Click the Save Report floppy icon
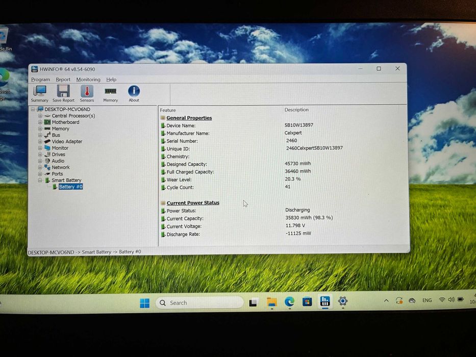Image resolution: width=476 pixels, height=357 pixels. [x=63, y=93]
